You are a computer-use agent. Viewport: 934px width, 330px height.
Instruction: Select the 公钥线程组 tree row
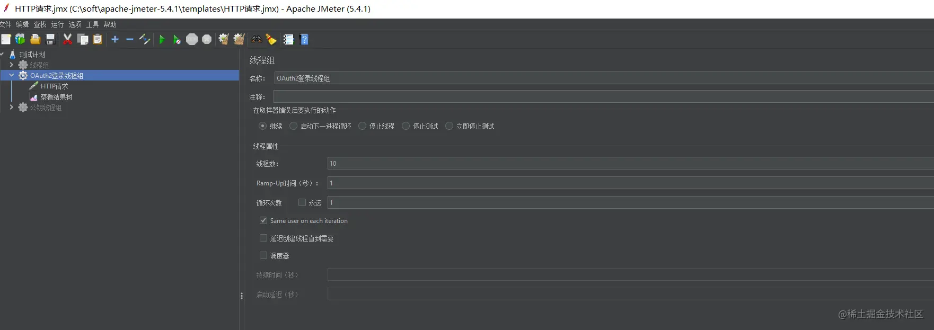pyautogui.click(x=46, y=108)
